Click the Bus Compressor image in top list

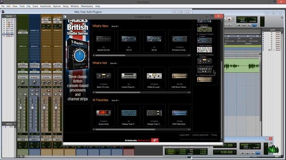(204, 70)
